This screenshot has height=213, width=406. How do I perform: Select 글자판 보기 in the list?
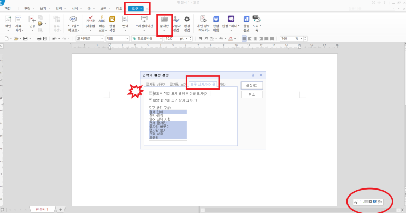coord(168,130)
